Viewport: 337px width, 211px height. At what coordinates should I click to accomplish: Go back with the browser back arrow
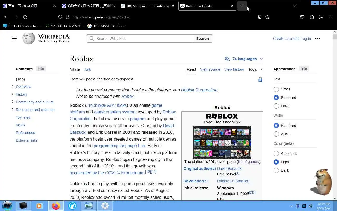[6, 17]
